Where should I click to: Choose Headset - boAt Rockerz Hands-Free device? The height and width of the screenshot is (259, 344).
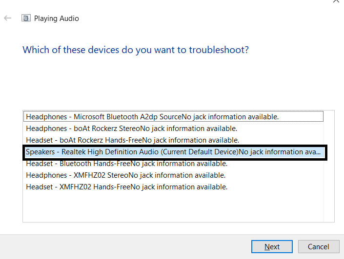[173, 140]
